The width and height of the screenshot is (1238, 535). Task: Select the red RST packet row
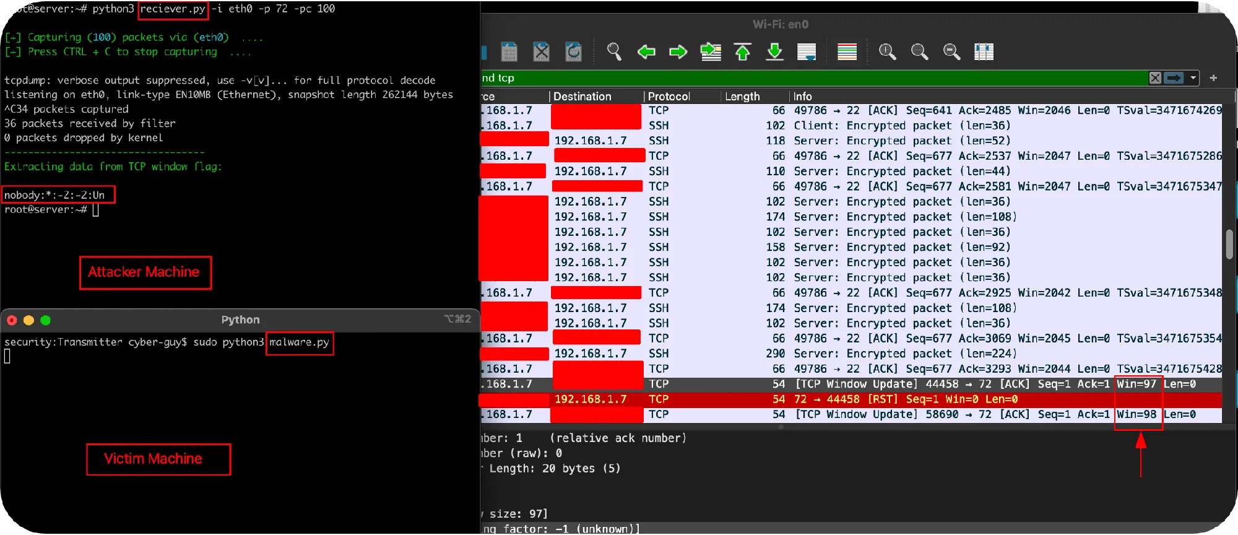(851, 399)
